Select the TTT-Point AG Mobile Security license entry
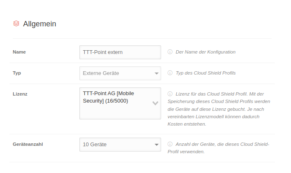 click(x=109, y=97)
